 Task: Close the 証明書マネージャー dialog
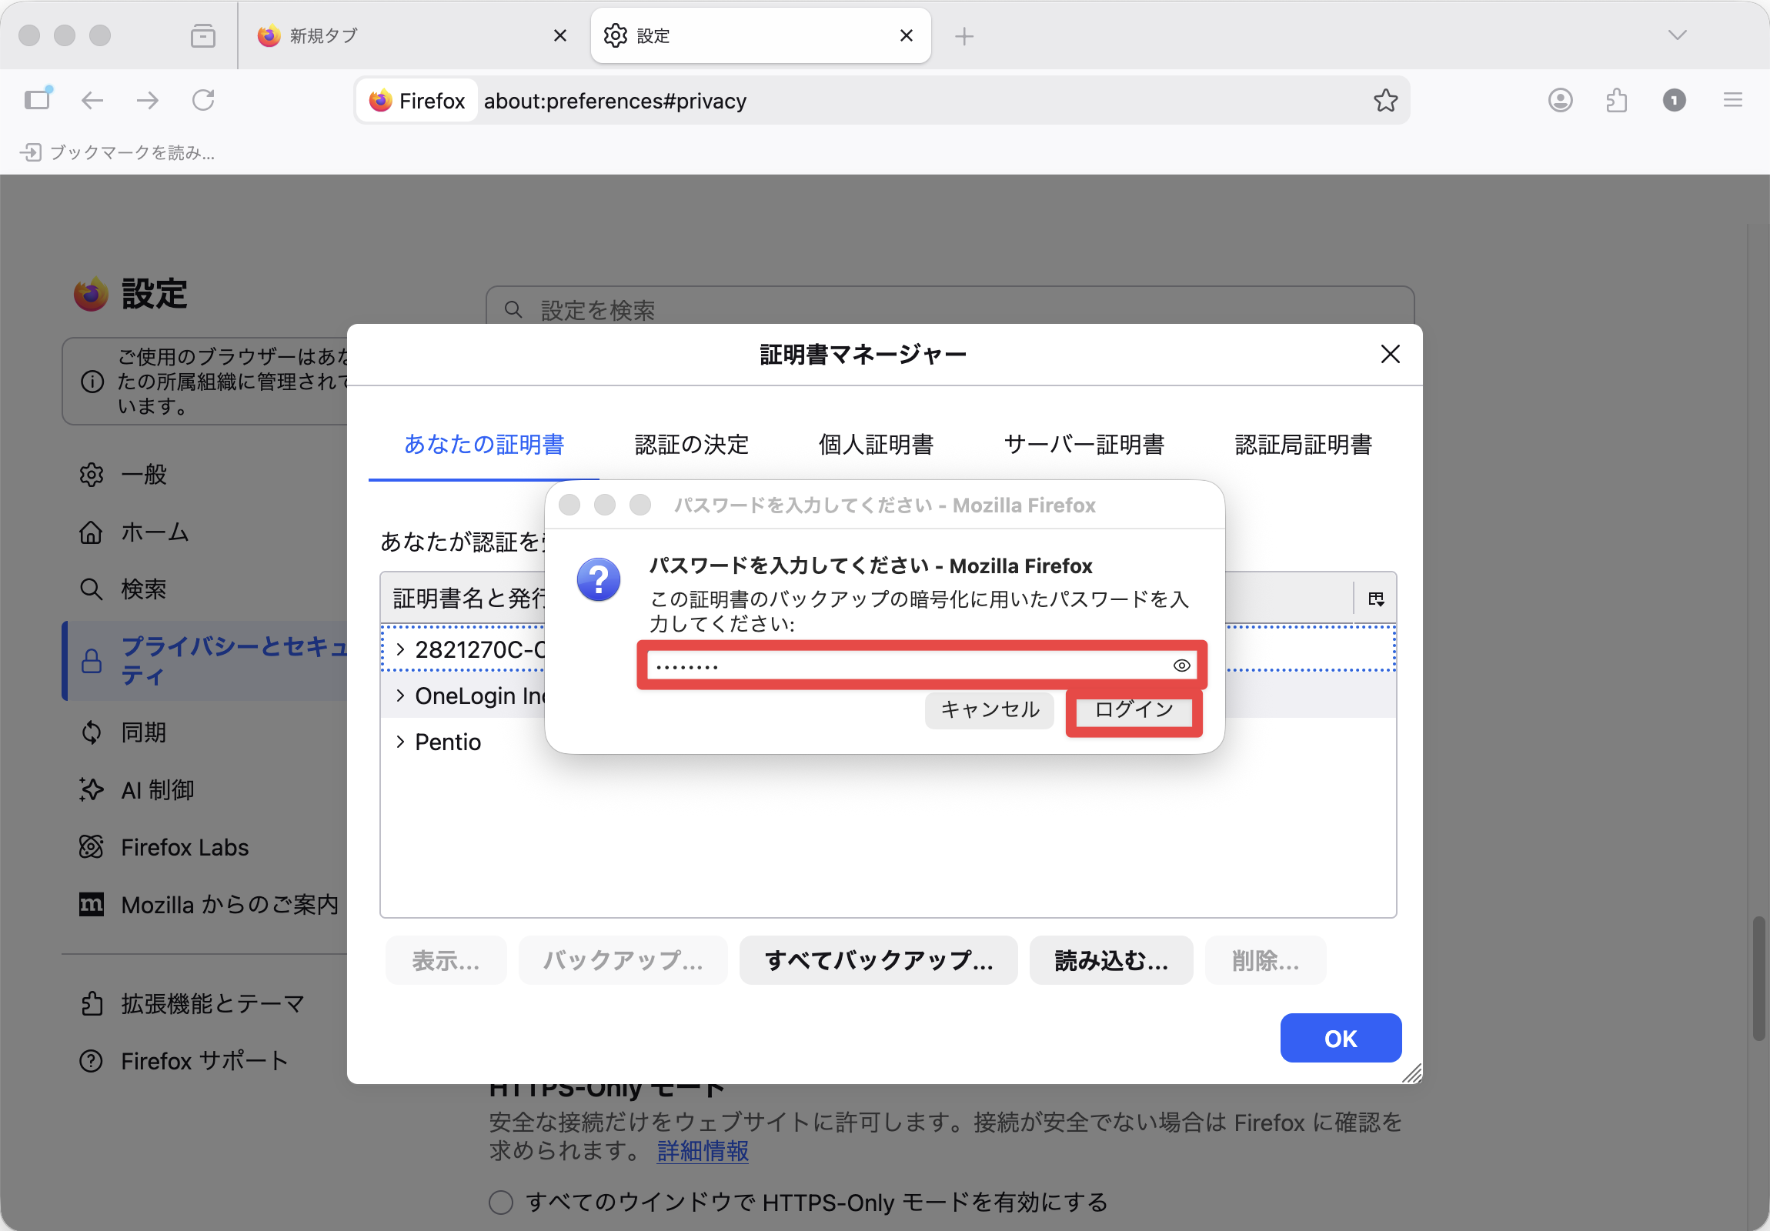click(1390, 354)
